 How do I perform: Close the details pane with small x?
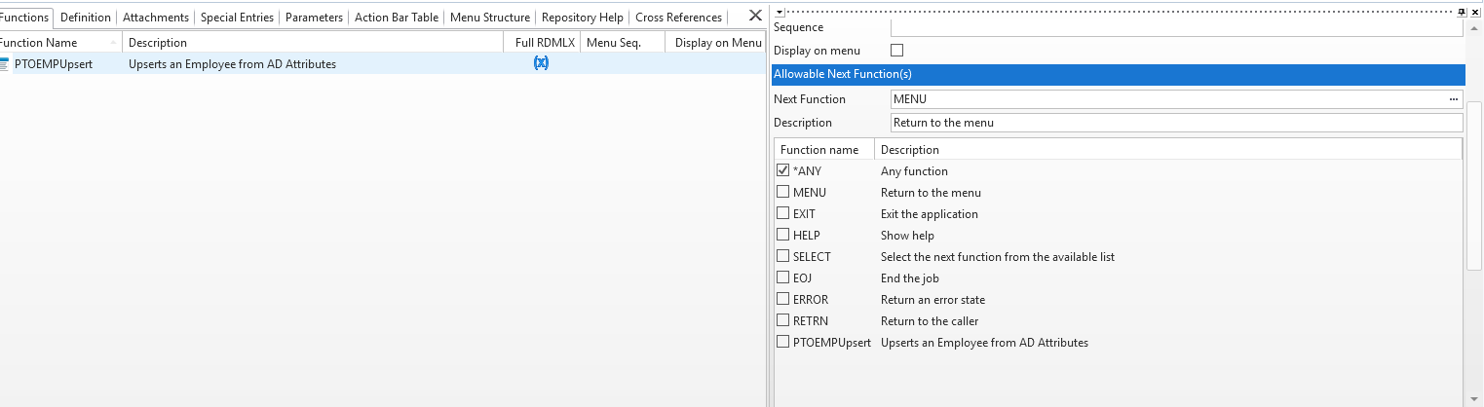(1474, 11)
